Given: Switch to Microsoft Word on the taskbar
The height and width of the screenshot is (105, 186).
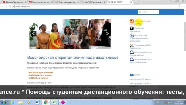Looking at the screenshot, I should tap(37, 102).
